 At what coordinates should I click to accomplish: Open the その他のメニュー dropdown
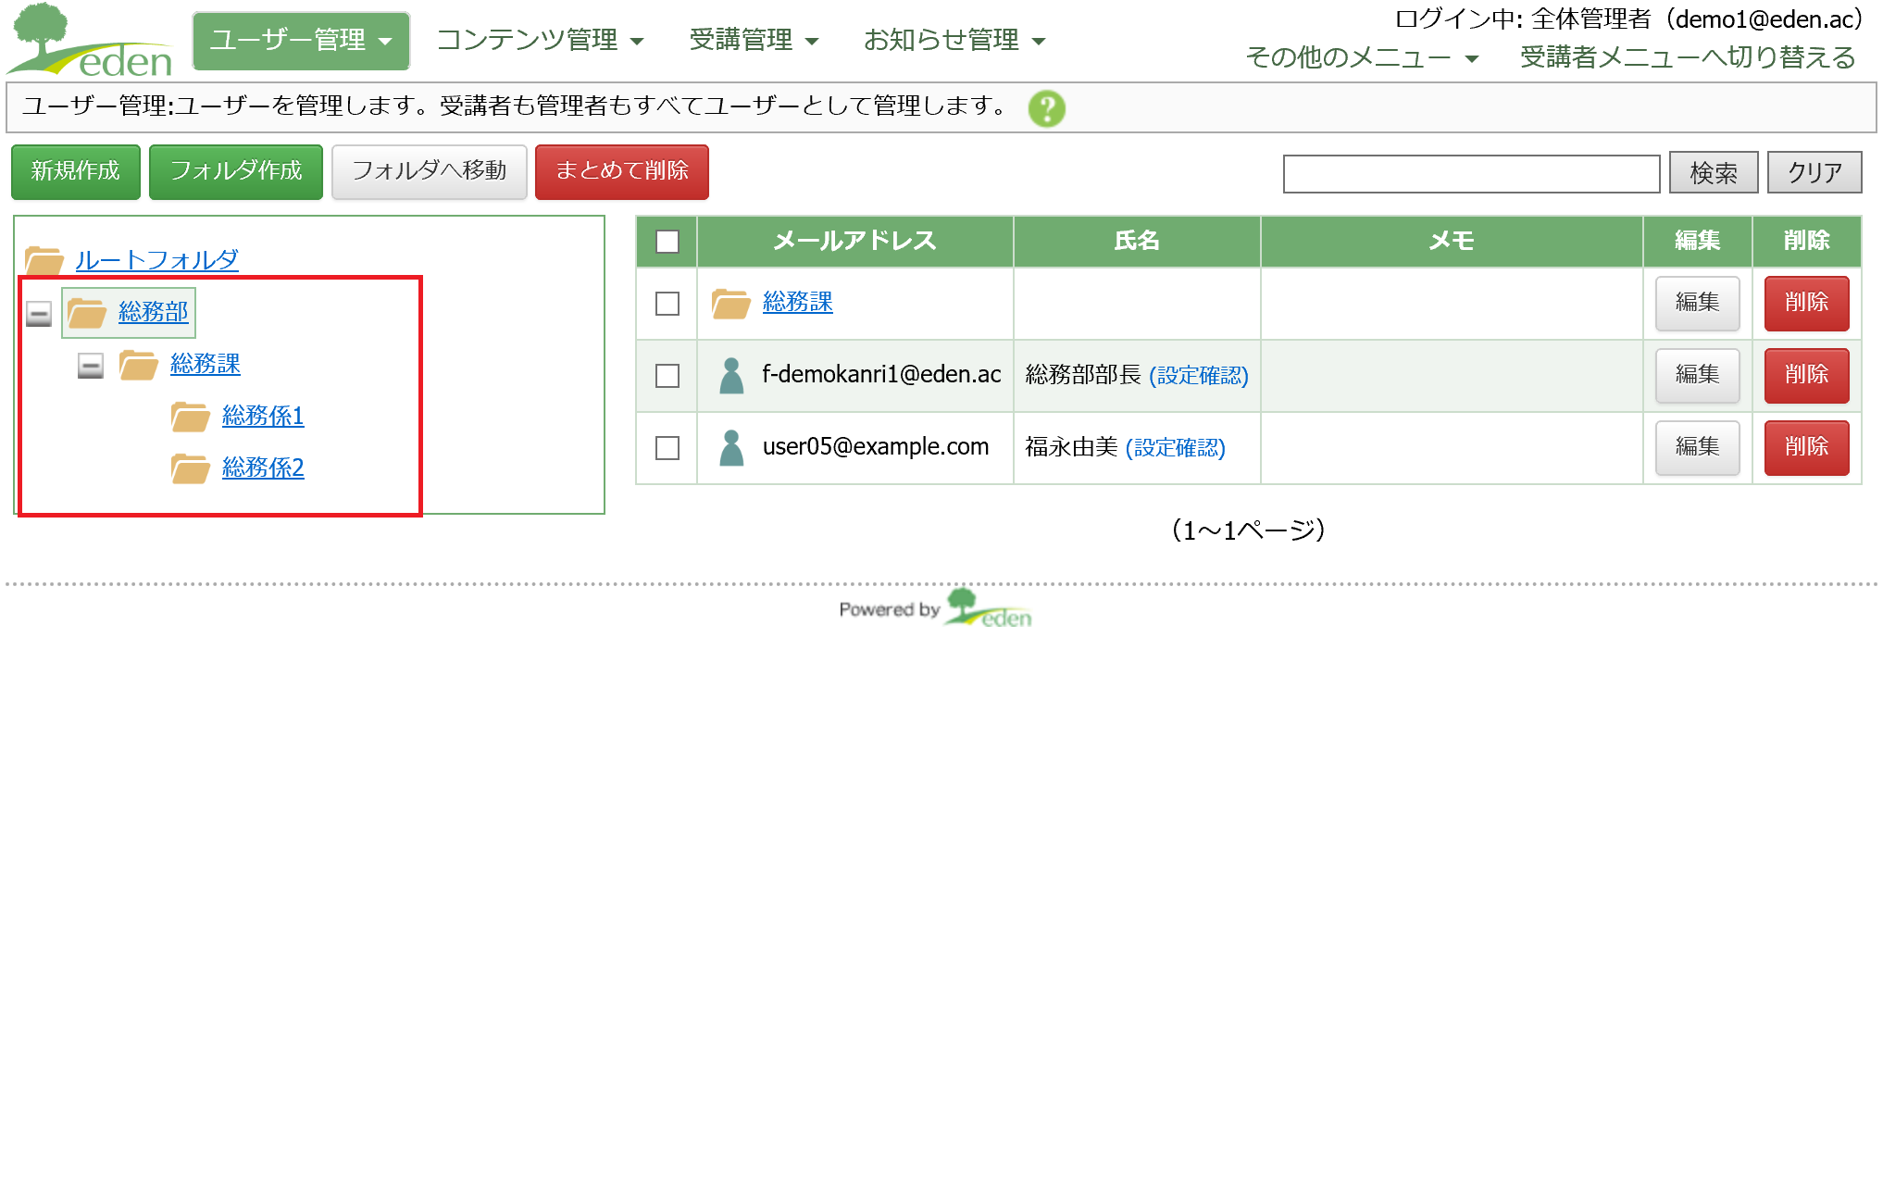tap(1362, 57)
